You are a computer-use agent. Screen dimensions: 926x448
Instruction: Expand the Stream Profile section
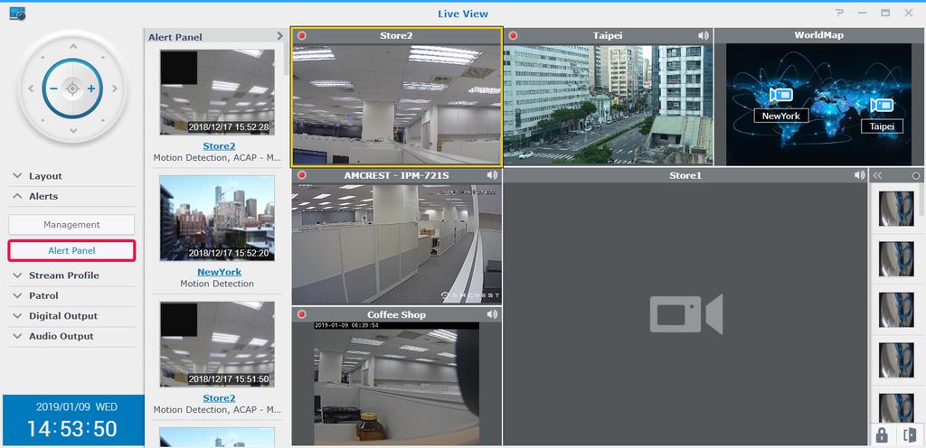coord(72,275)
